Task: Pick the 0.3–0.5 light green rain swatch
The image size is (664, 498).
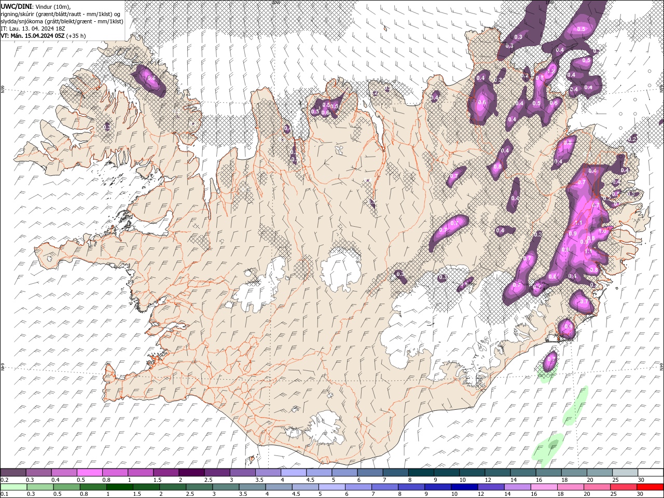Action: tap(40, 487)
